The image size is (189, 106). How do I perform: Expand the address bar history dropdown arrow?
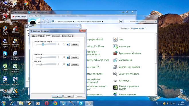point(118,21)
